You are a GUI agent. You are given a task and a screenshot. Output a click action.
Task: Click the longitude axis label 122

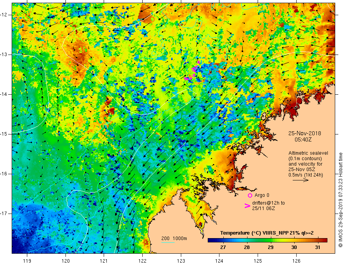(142, 261)
